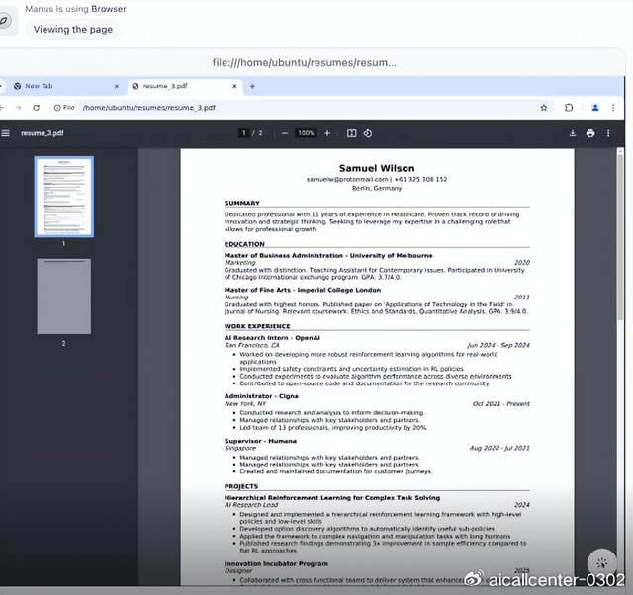Screen dimensions: 633x595
Task: Click the 'PROJECTS' section heading
Action: [x=241, y=486]
